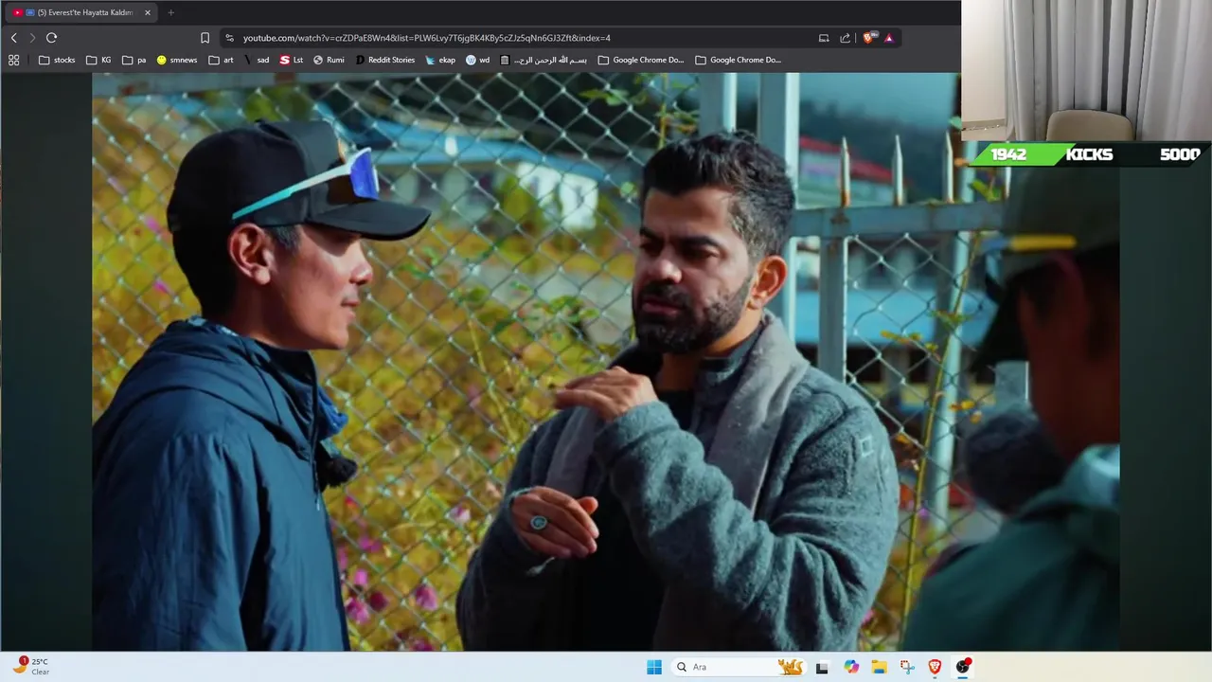1212x682 pixels.
Task: Open the KG bookmark folder
Action: 98,60
